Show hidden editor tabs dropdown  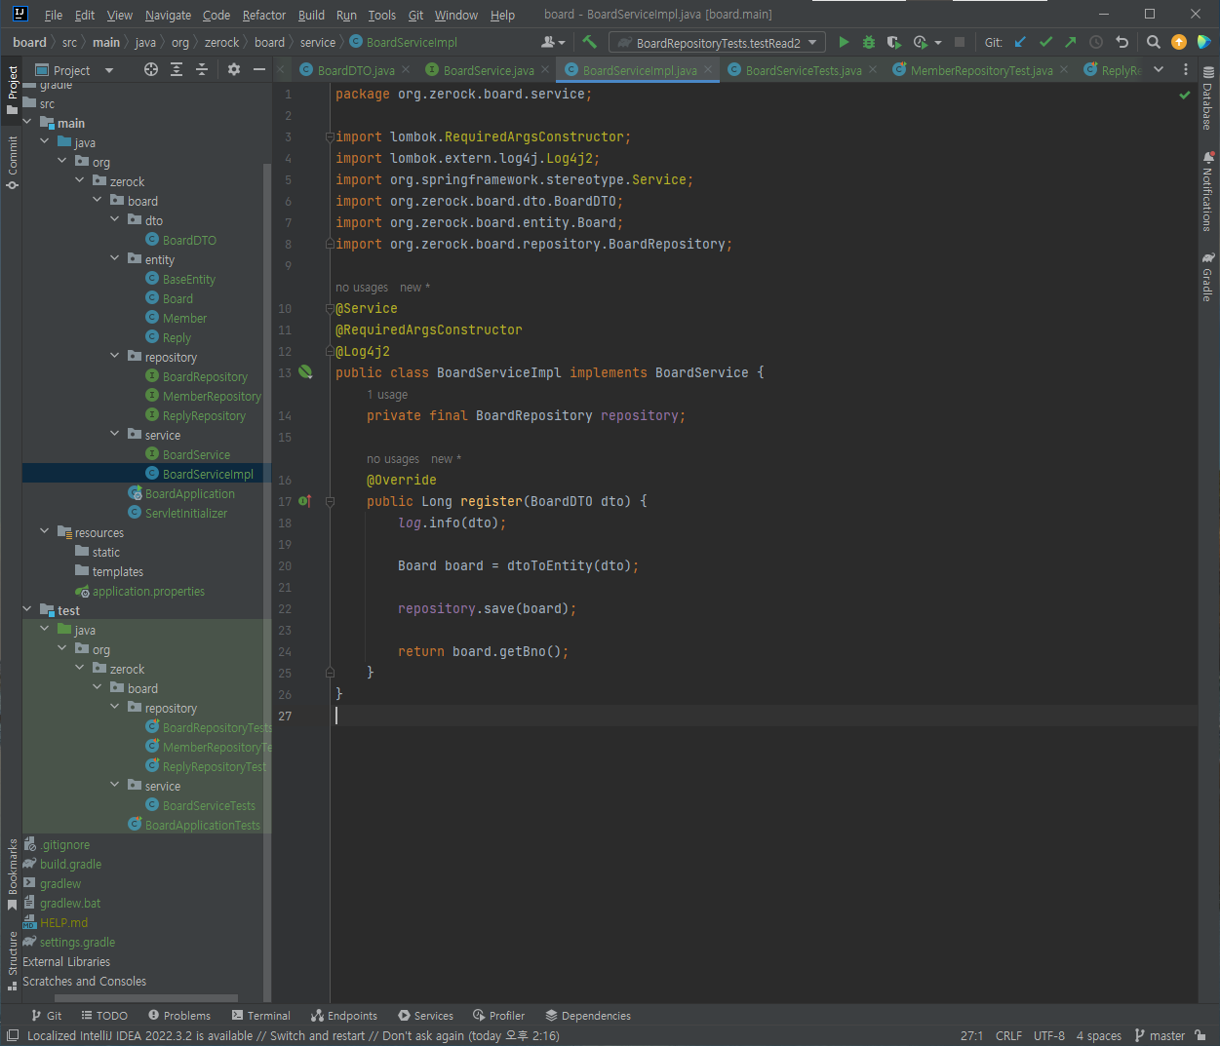click(1159, 69)
